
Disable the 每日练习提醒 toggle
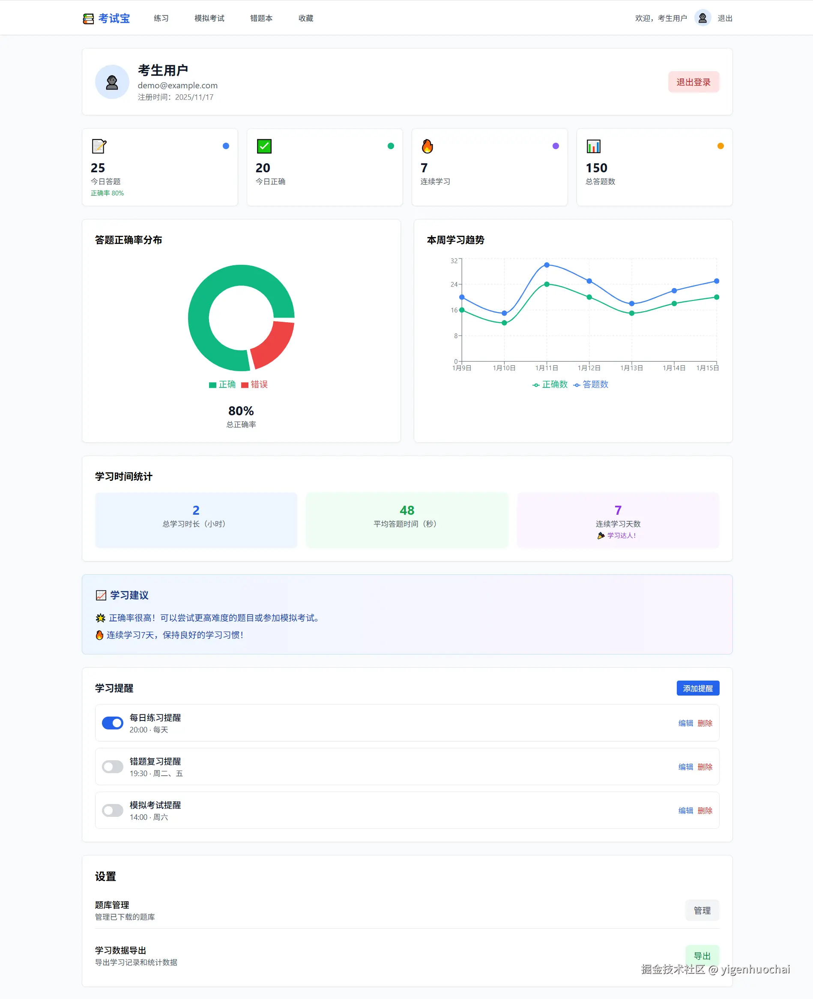[x=112, y=723]
